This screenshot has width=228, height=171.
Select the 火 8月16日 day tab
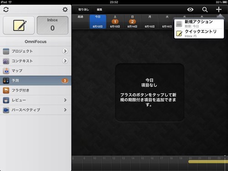(167, 21)
